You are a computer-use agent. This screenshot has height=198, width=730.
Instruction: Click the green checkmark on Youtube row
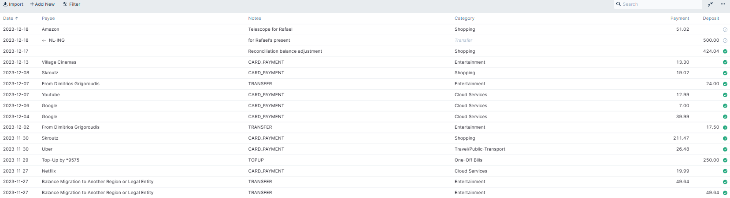[x=725, y=95]
